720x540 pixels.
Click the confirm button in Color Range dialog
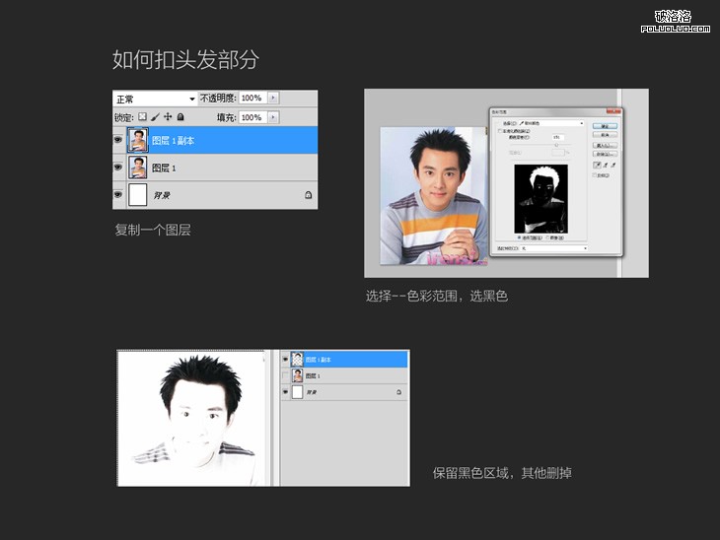click(603, 126)
